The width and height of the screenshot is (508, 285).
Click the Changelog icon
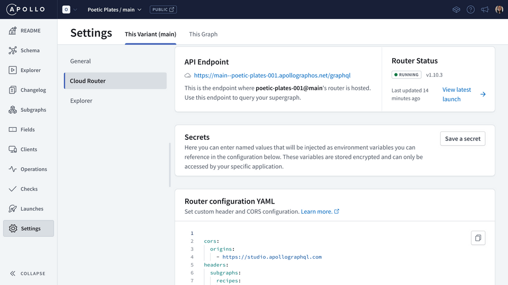[x=13, y=90]
